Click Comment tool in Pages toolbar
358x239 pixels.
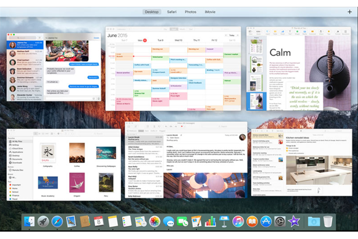click(312, 33)
